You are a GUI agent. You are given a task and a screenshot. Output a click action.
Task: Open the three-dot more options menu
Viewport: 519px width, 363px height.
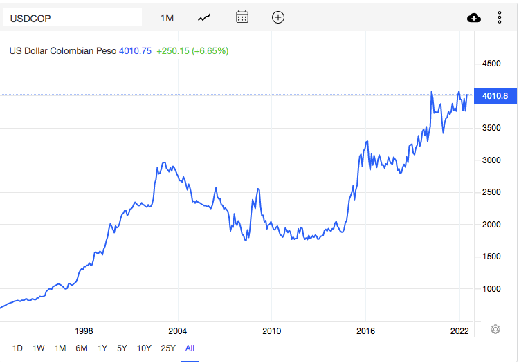[500, 17]
